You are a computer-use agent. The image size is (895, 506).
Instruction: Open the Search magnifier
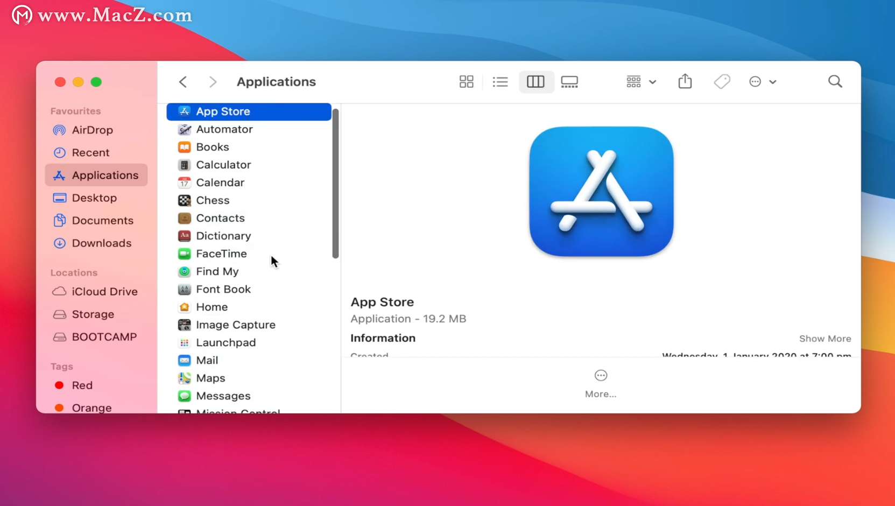tap(835, 82)
